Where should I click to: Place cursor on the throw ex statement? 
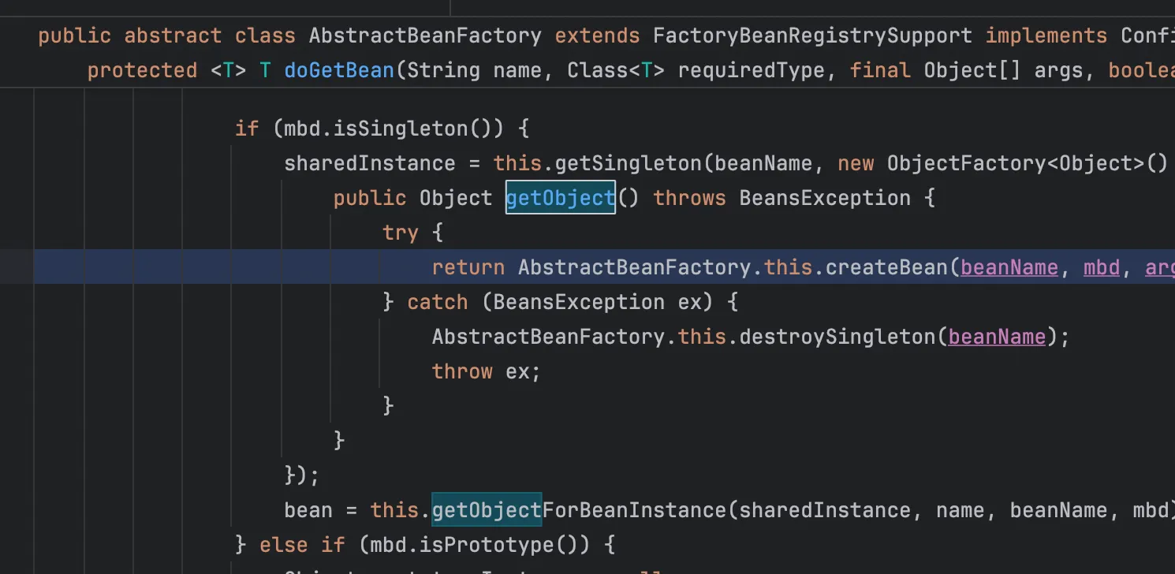point(486,371)
